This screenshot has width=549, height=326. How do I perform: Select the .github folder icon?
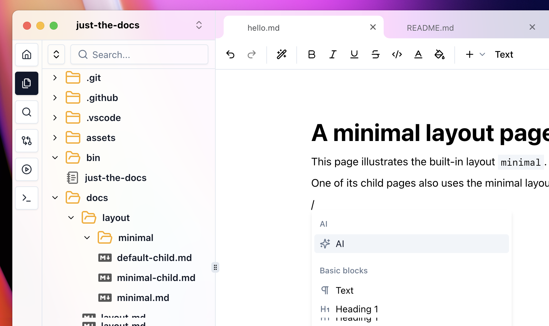(73, 98)
